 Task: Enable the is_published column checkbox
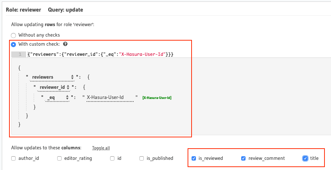[x=142, y=158]
